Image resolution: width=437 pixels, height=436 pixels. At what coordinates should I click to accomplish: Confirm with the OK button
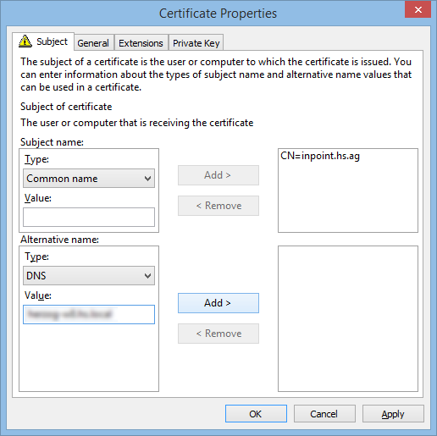pyautogui.click(x=256, y=414)
